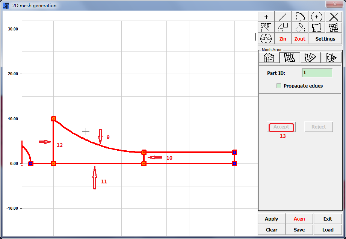Click the Reject button

click(x=319, y=127)
